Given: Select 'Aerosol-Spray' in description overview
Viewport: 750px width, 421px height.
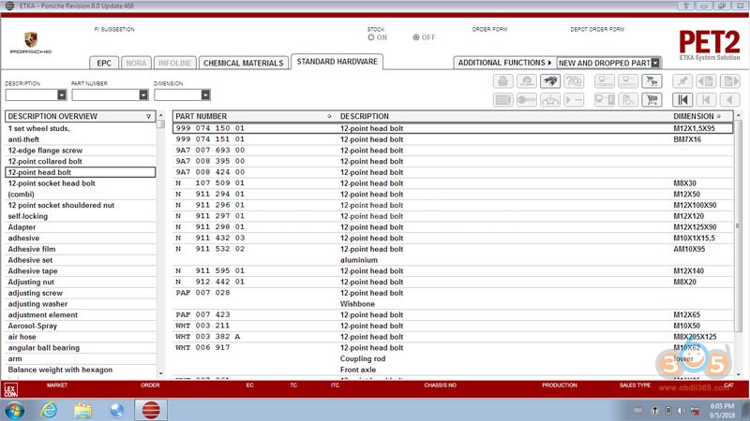Looking at the screenshot, I should tap(32, 326).
